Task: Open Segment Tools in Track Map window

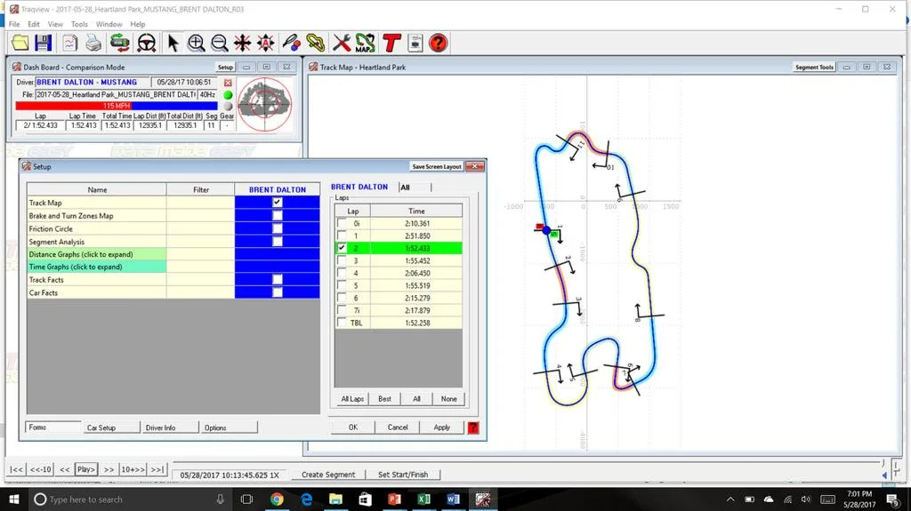Action: [815, 68]
